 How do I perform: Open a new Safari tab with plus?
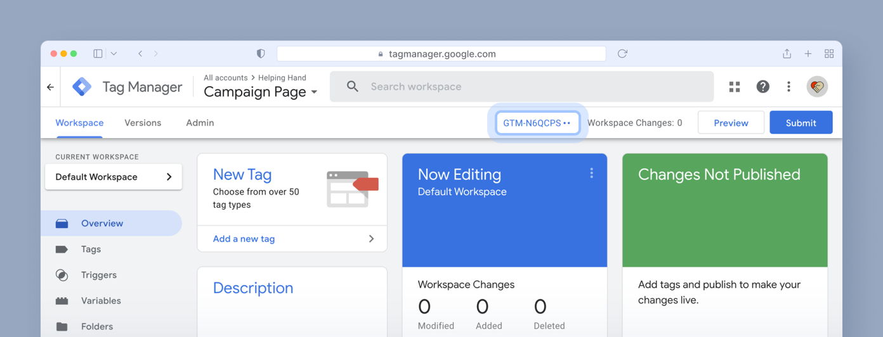tap(808, 54)
